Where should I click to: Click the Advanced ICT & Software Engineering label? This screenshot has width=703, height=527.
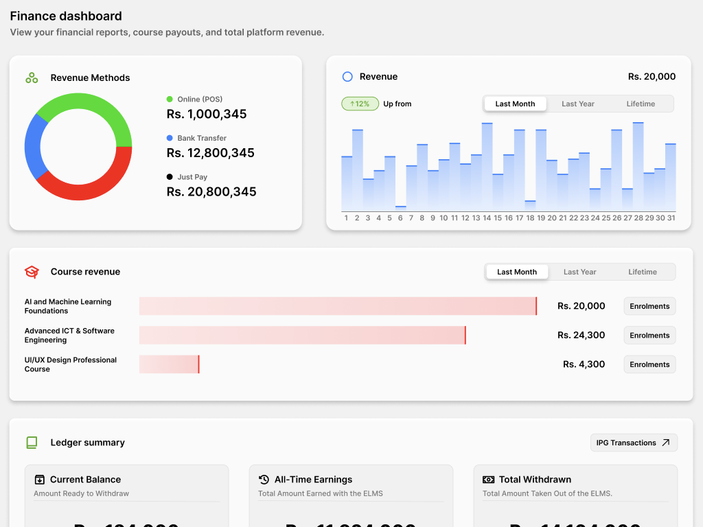coord(69,335)
